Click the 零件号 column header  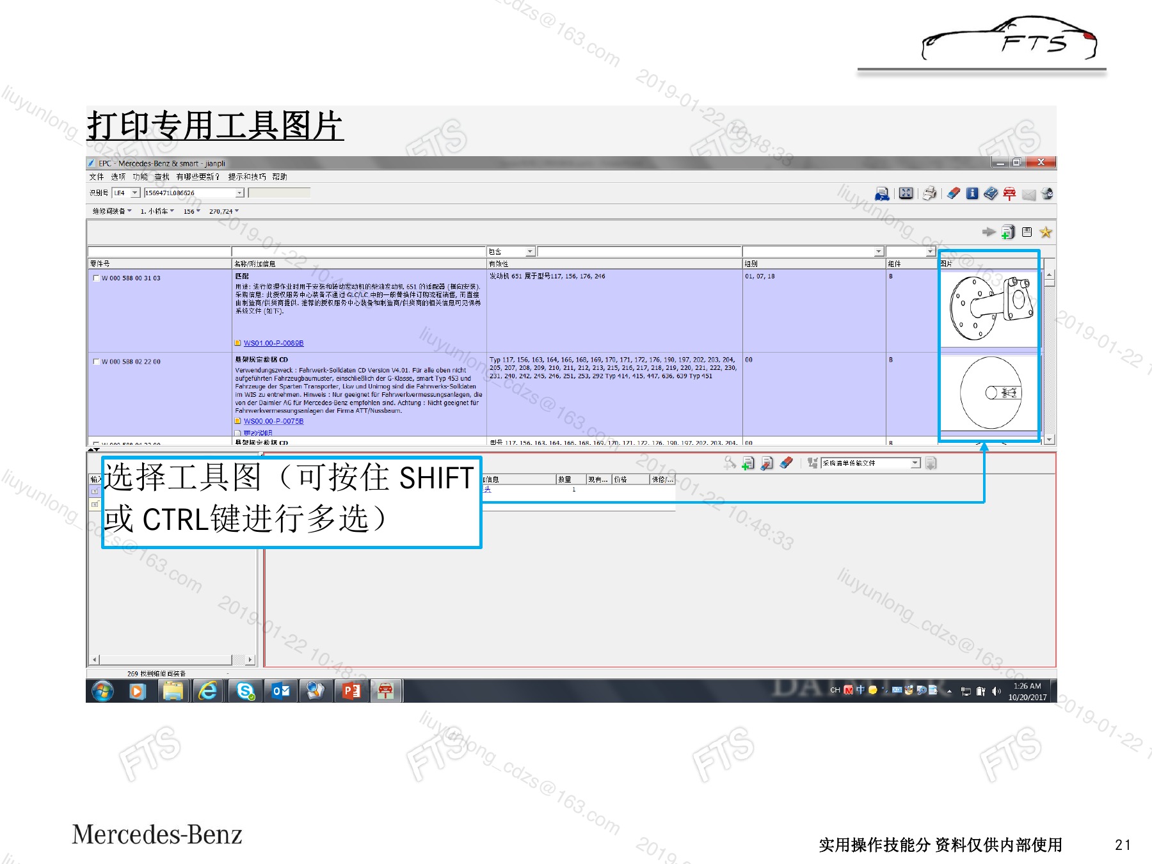[159, 264]
